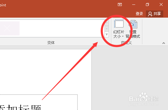Click the title placeholder text on slide
Image resolution: width=168 pixels, height=110 pixels.
20,107
